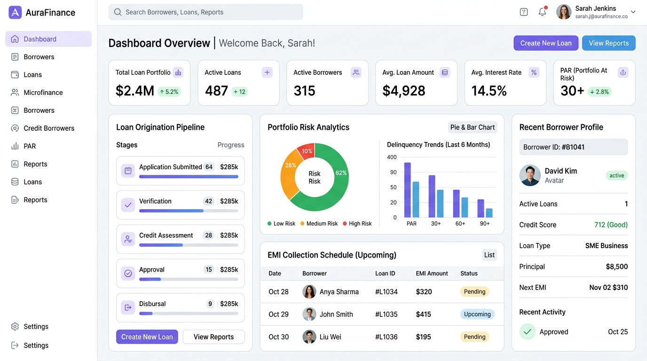Click the Disbursal progress bar
This screenshot has width=647, height=361.
click(x=189, y=314)
